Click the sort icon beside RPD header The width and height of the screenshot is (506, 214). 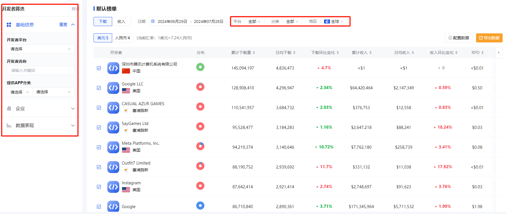483,53
